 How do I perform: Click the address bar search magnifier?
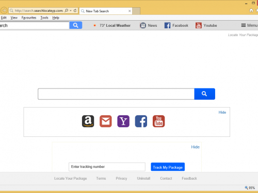coord(67,11)
